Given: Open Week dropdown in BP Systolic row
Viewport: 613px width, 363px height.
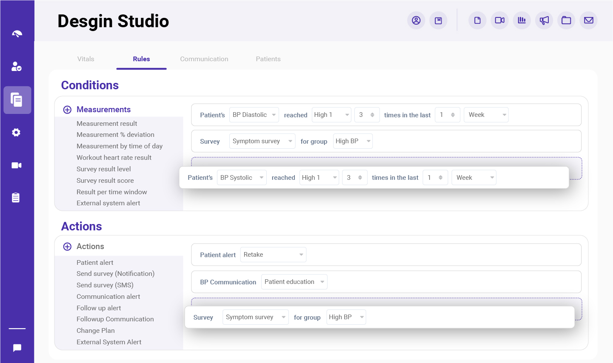Looking at the screenshot, I should [473, 178].
